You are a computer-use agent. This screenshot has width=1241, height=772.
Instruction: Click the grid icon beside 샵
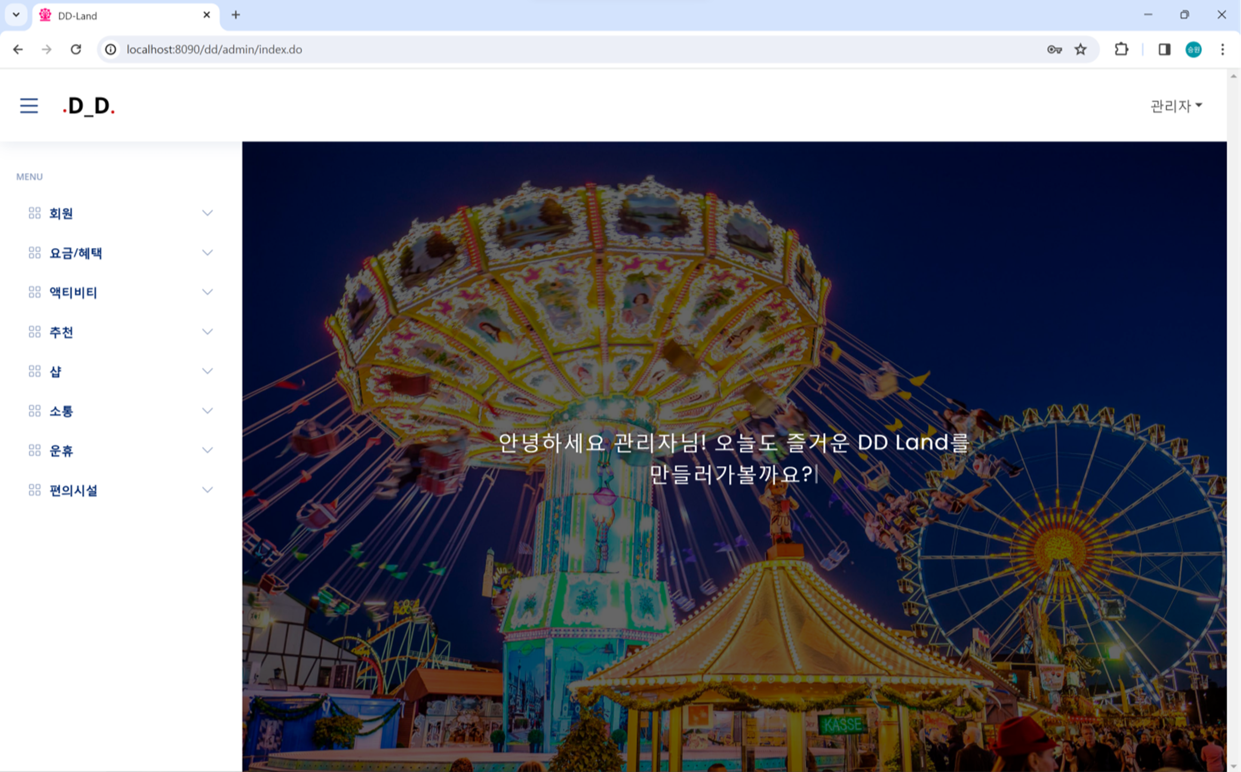(35, 371)
